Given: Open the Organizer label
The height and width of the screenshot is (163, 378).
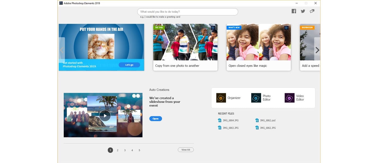Looking at the screenshot, I should [234, 98].
